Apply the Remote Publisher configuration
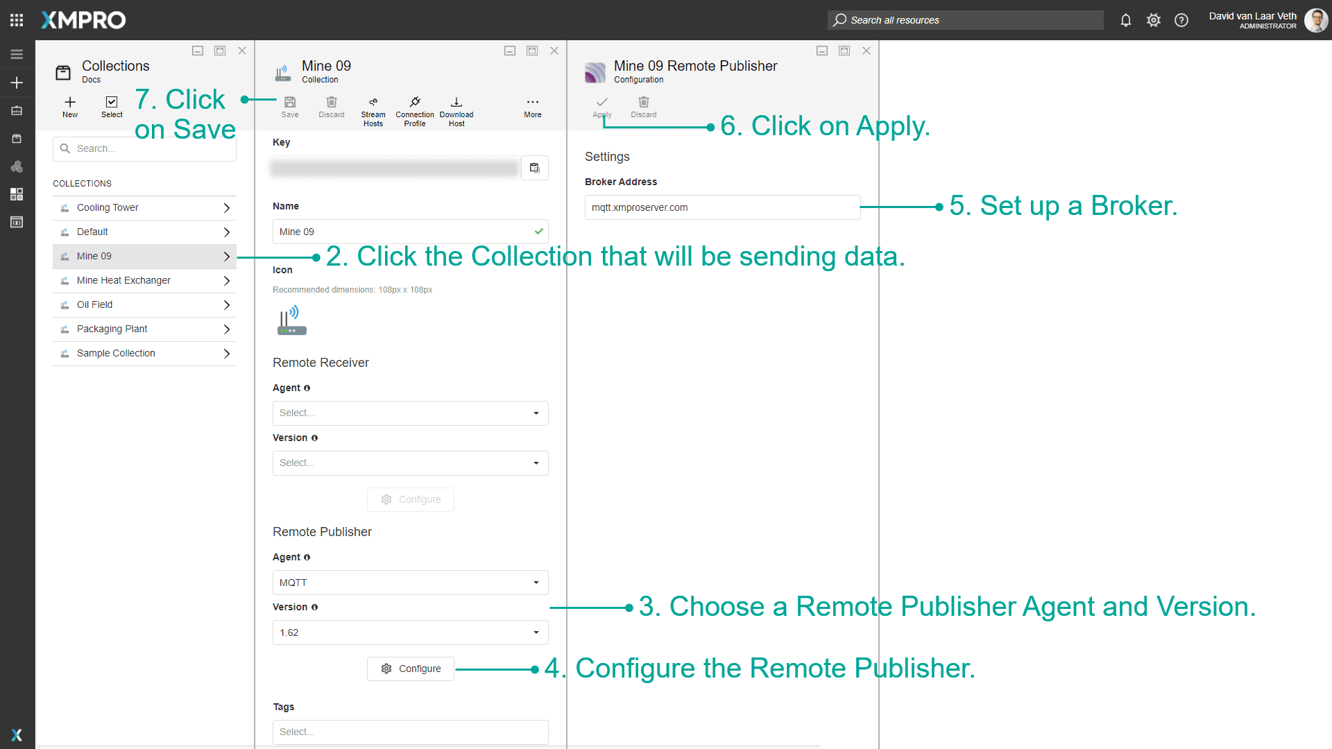Viewport: 1332px width, 749px height. (601, 106)
